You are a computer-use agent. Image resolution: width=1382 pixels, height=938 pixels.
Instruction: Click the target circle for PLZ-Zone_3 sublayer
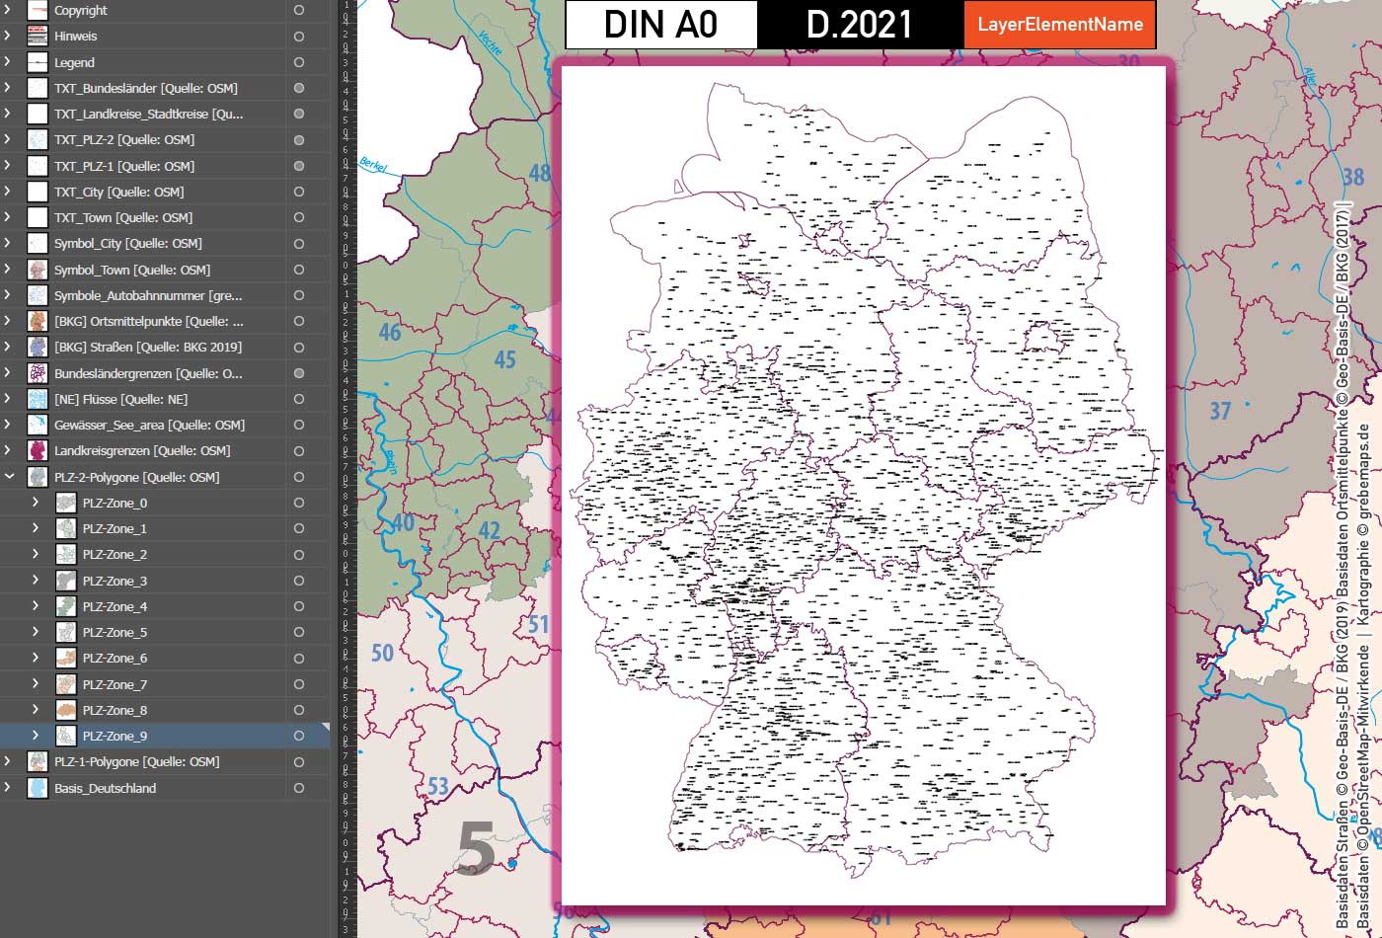coord(298,581)
